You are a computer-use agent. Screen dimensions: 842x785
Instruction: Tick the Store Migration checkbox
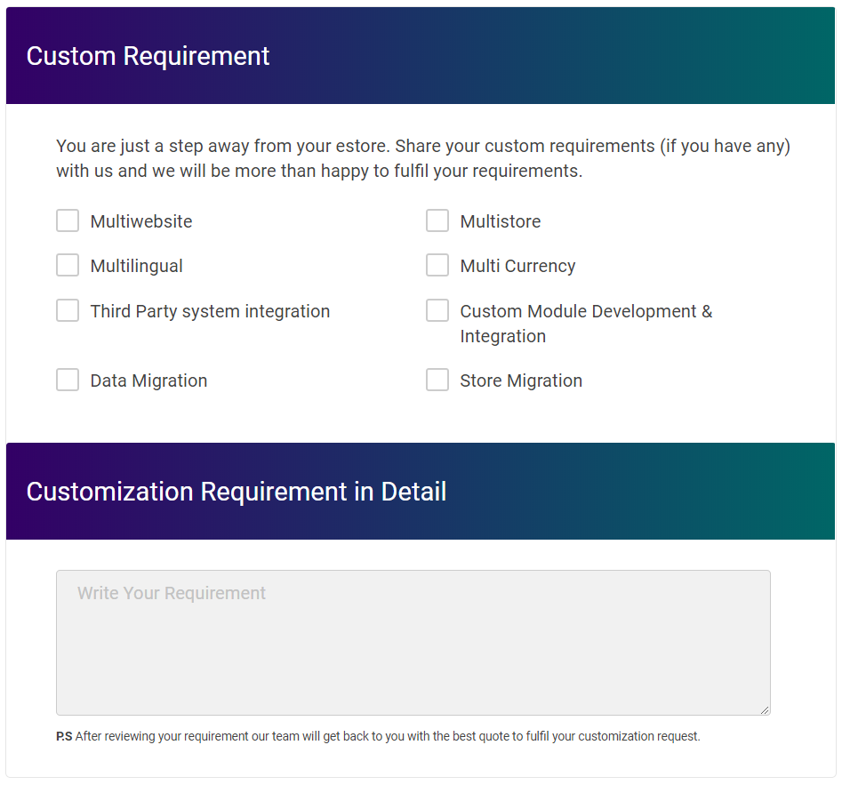(x=437, y=380)
